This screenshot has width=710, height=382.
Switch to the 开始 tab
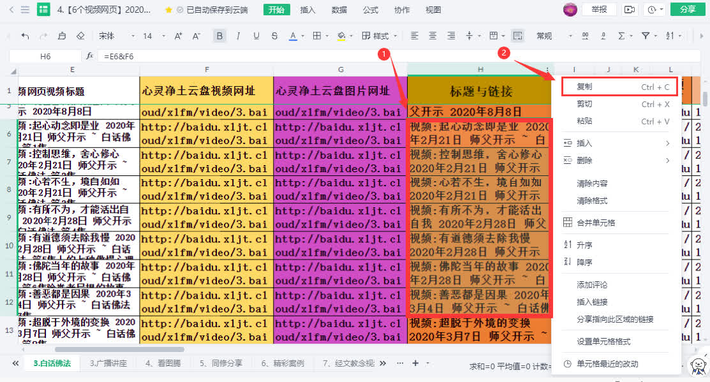[x=276, y=10]
